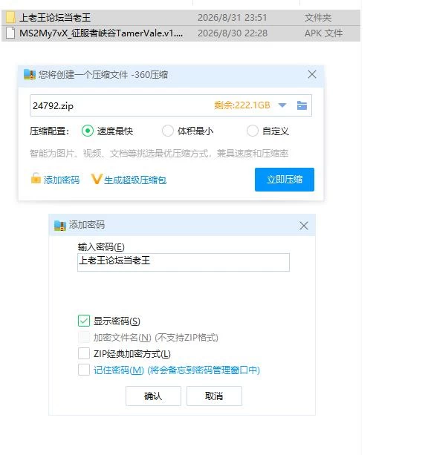Uncheck the 显示密码(S) checkbox
The width and height of the screenshot is (431, 455).
coord(84,321)
